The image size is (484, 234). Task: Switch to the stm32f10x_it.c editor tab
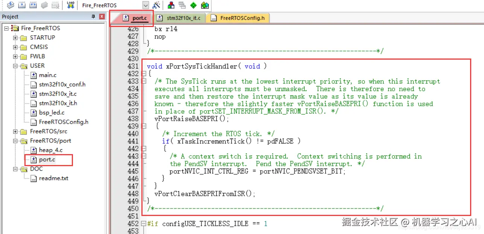179,18
